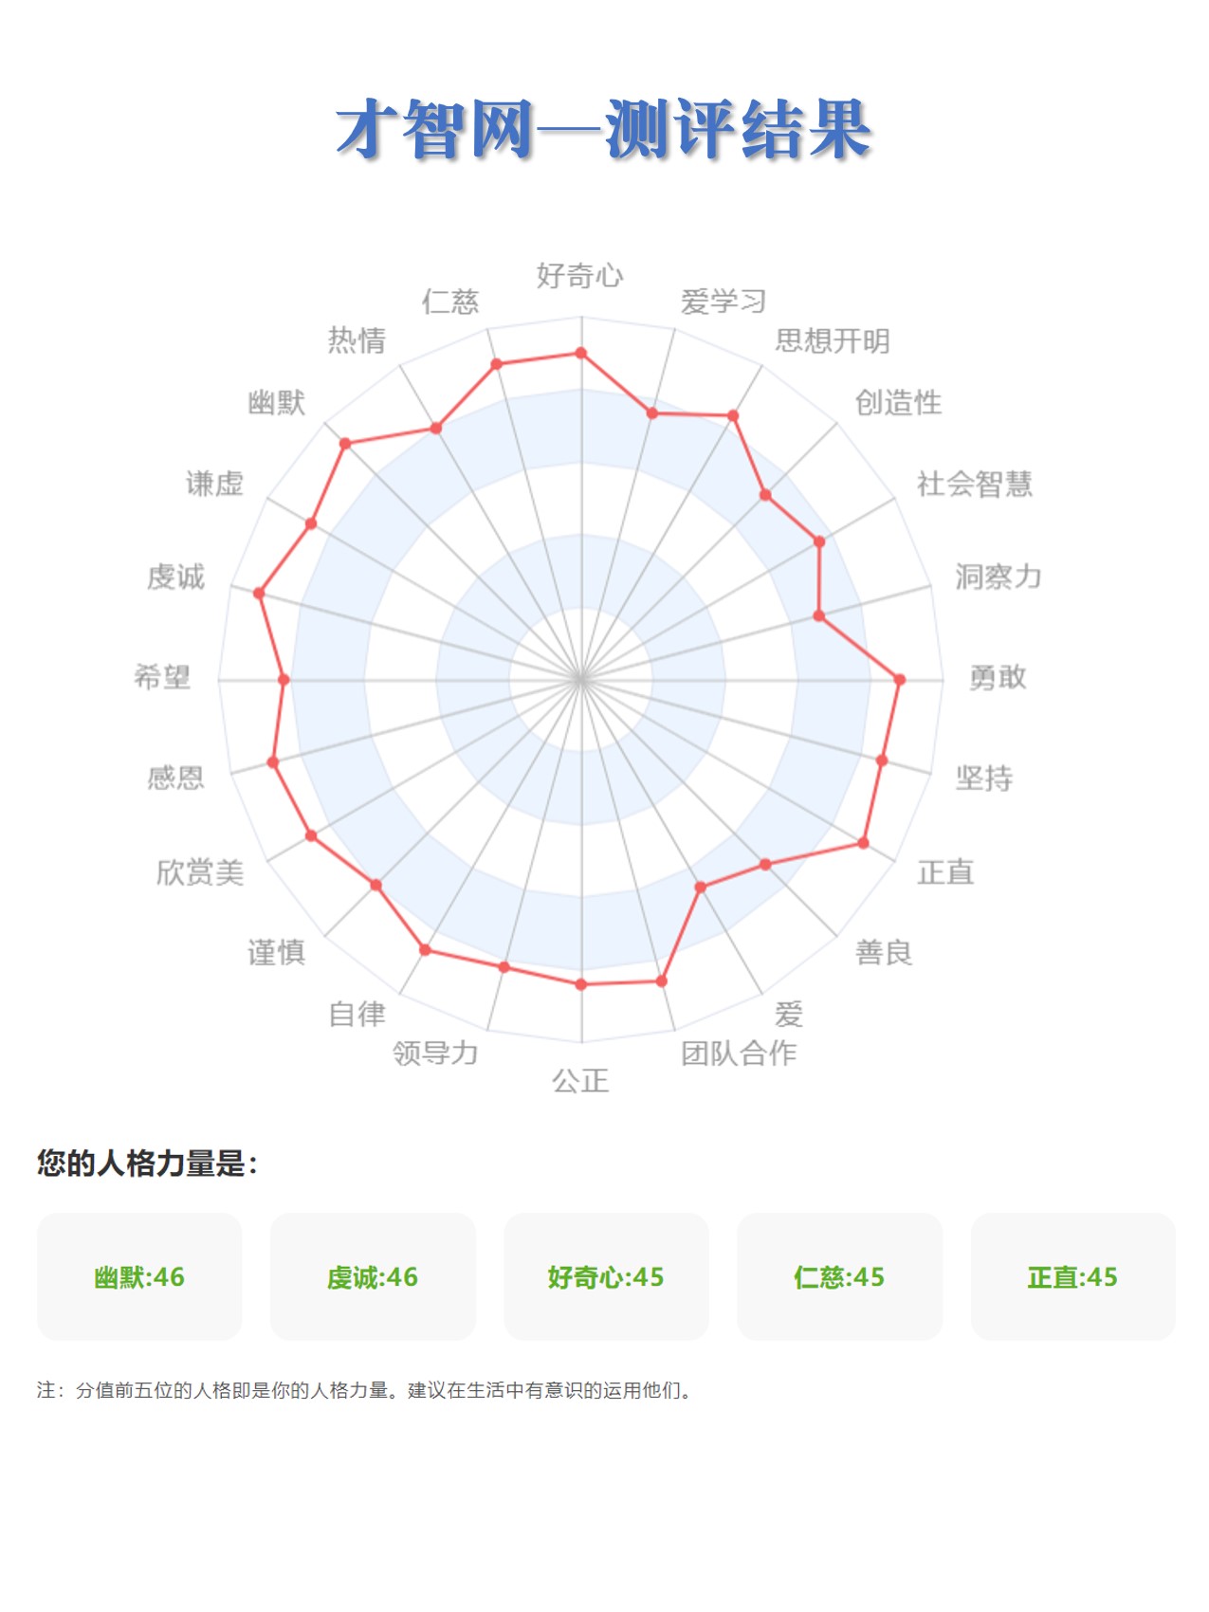Select the 正直:45 result card
Screen dimensions: 1209x1612
click(x=1072, y=1276)
